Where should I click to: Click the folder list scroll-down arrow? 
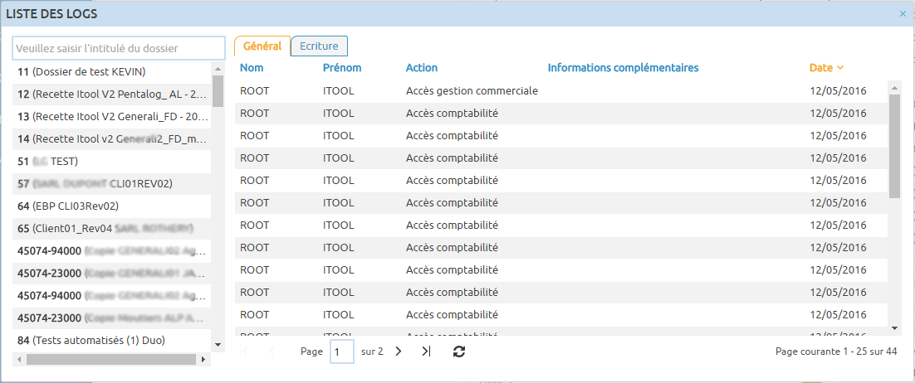[218, 344]
